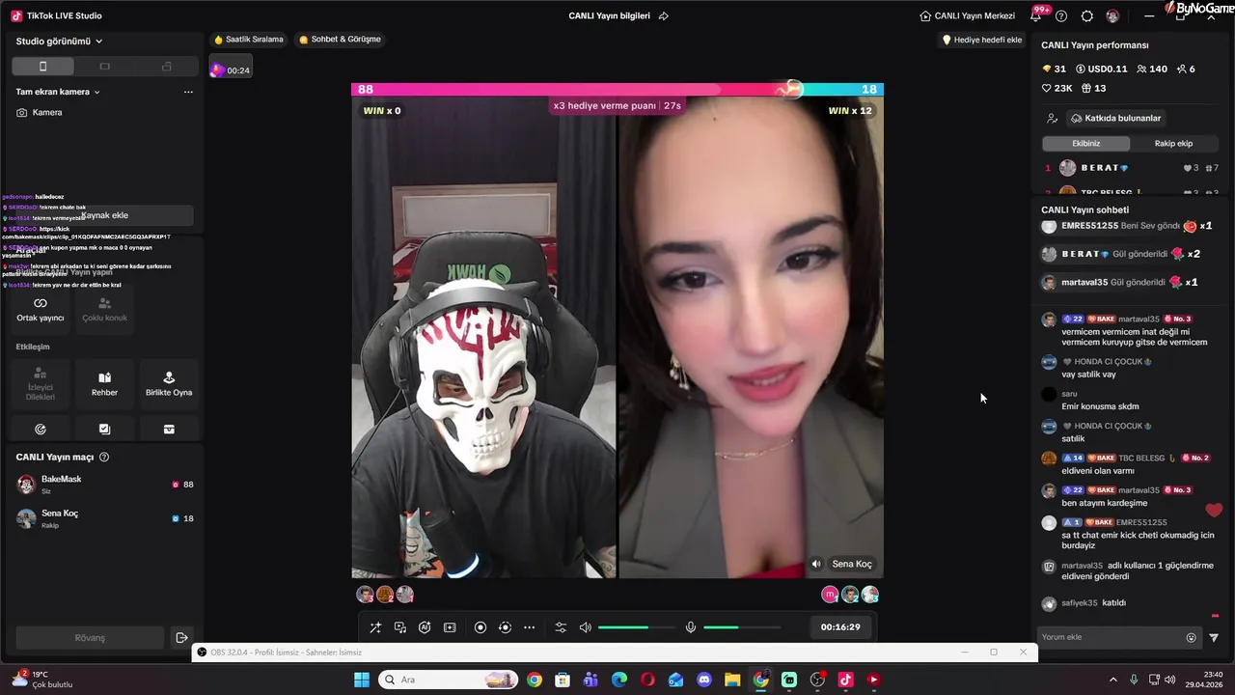This screenshot has width=1235, height=695.
Task: Click the treasure box icon tile
Action: pyautogui.click(x=169, y=429)
